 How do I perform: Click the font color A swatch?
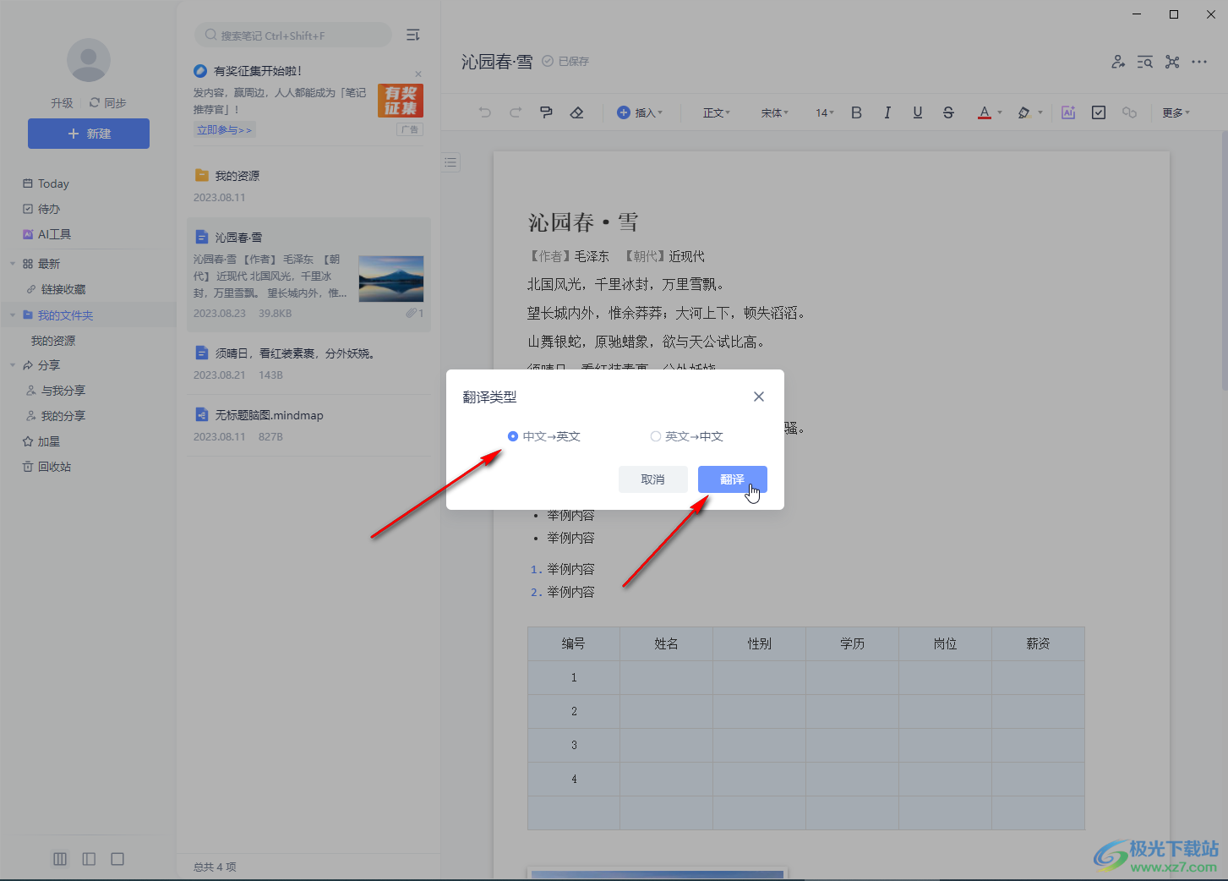pyautogui.click(x=984, y=112)
